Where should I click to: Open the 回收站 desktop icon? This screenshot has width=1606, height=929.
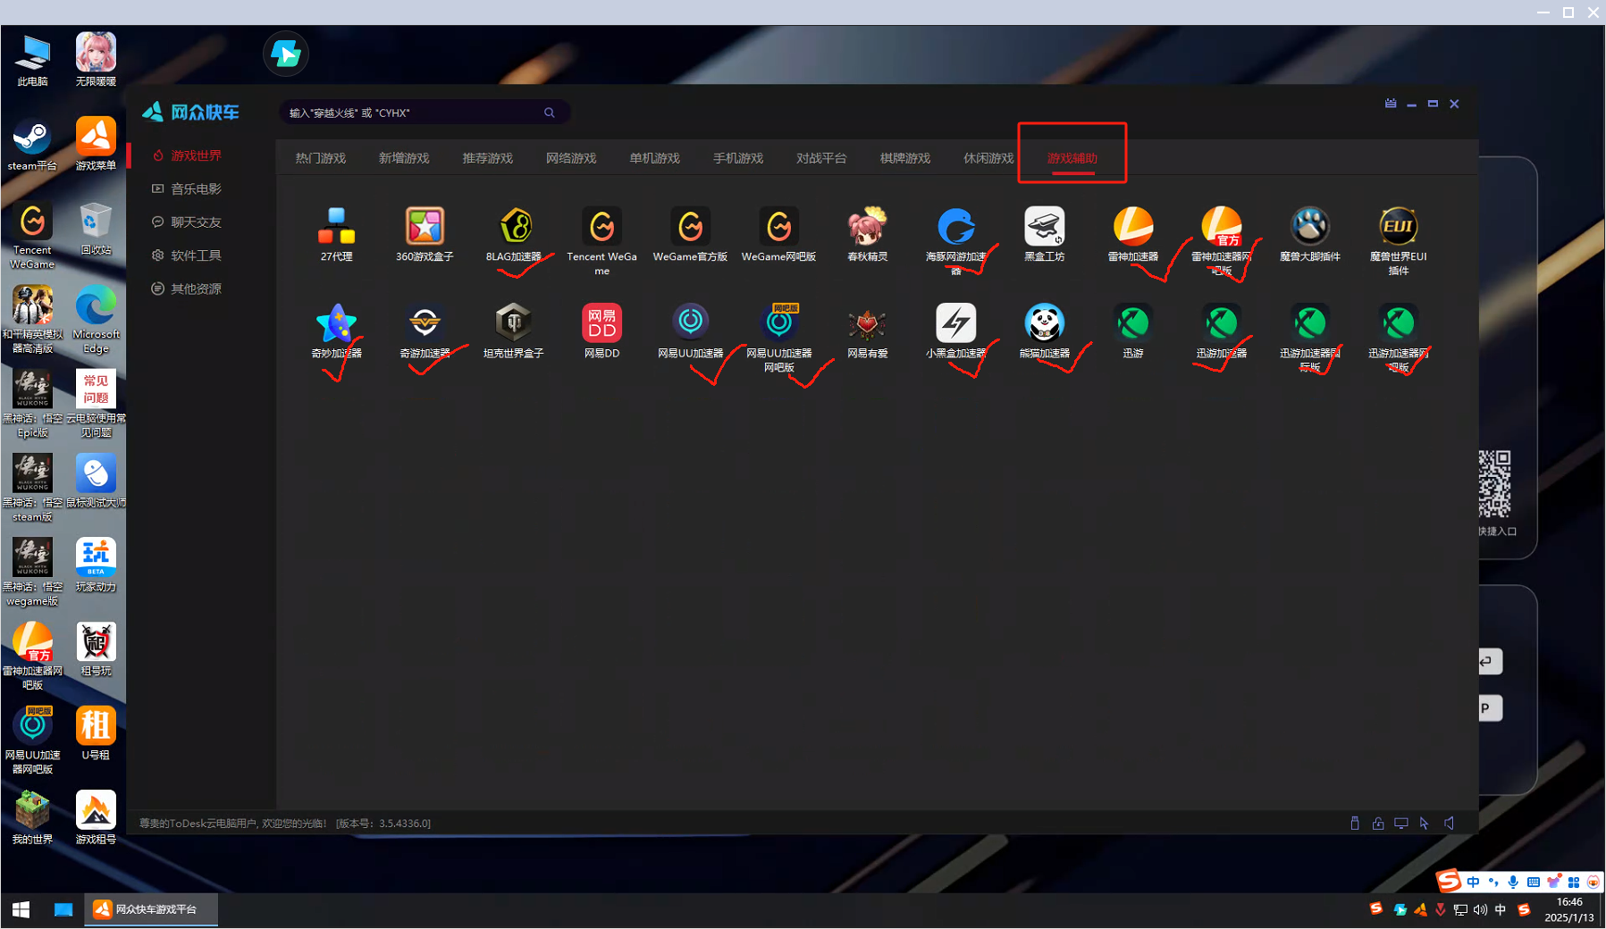click(x=96, y=229)
